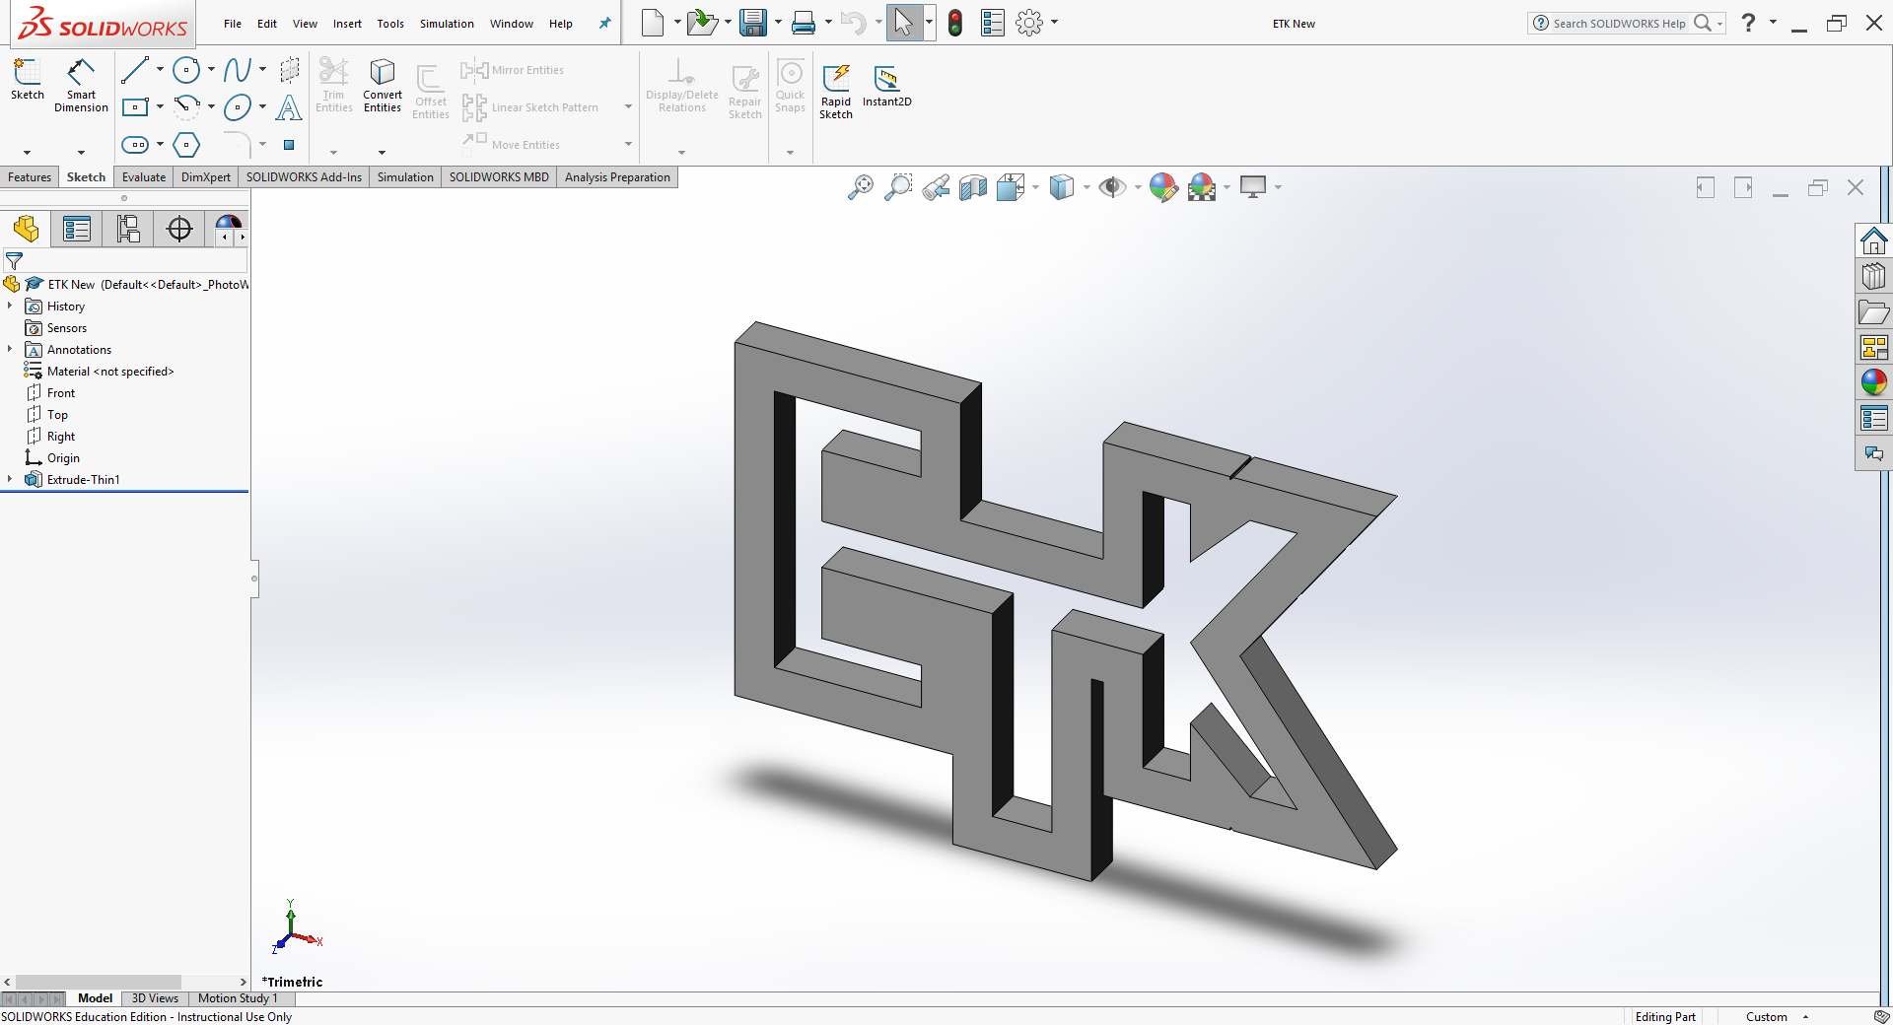Pick the Corner Rectangle tool
This screenshot has width=1893, height=1025.
135,106
